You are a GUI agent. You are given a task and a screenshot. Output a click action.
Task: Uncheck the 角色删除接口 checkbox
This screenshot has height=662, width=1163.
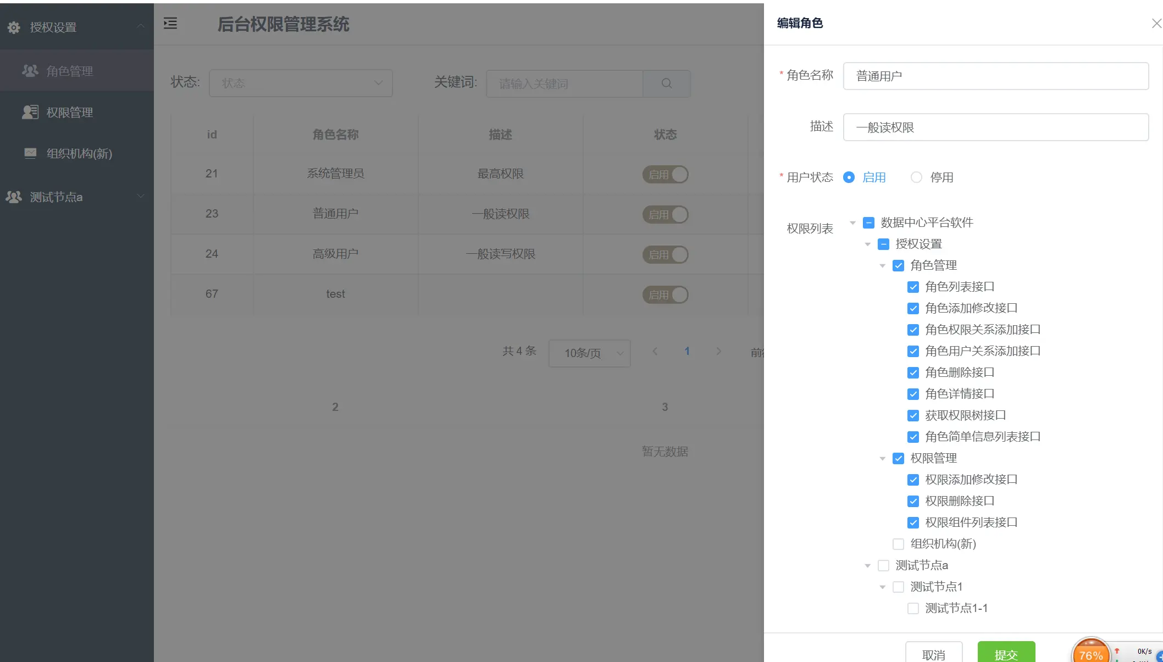(913, 372)
